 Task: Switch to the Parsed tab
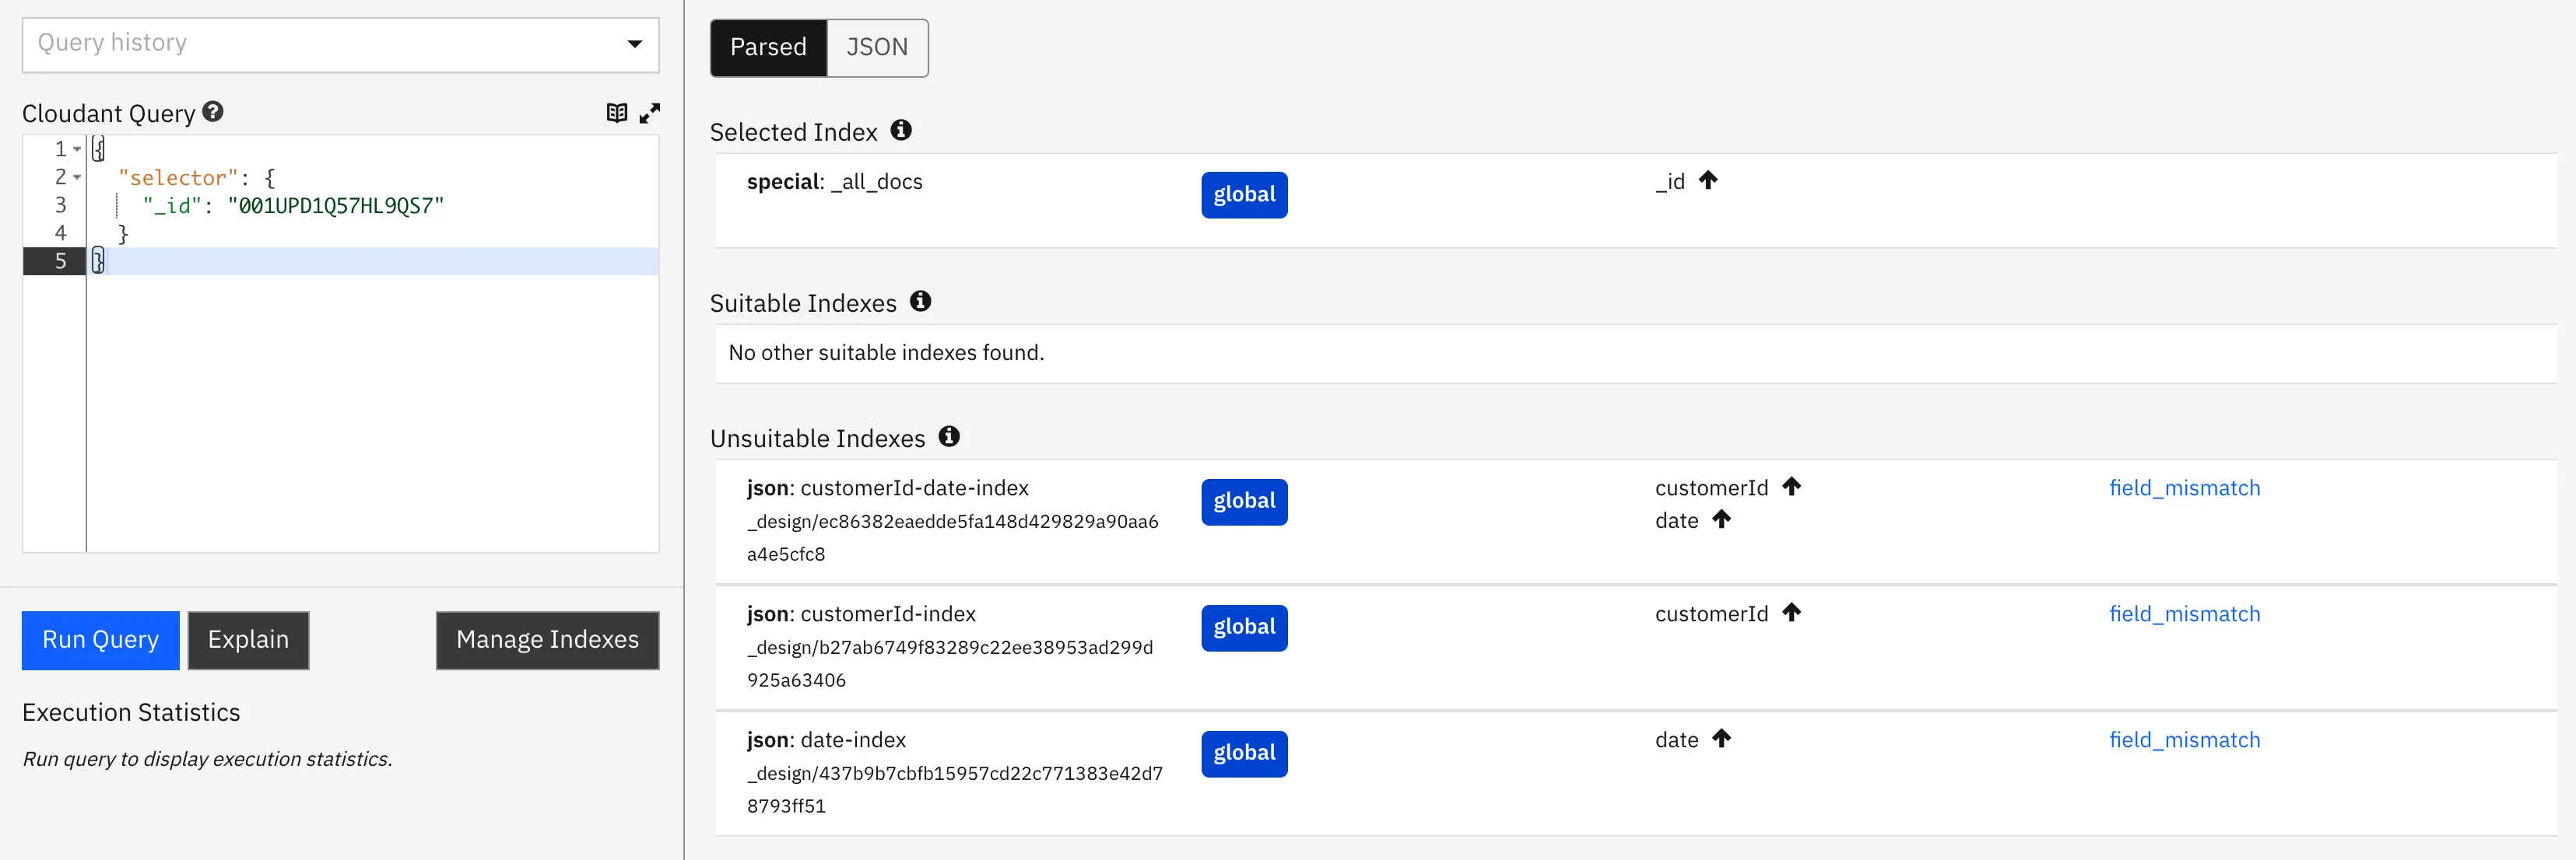coord(768,47)
